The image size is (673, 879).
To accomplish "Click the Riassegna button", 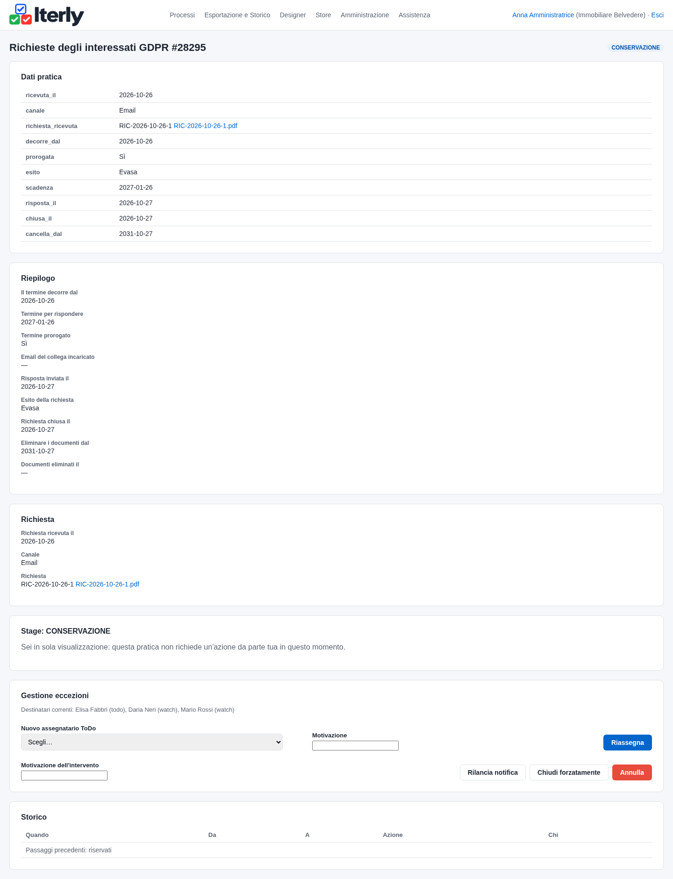I will point(628,743).
